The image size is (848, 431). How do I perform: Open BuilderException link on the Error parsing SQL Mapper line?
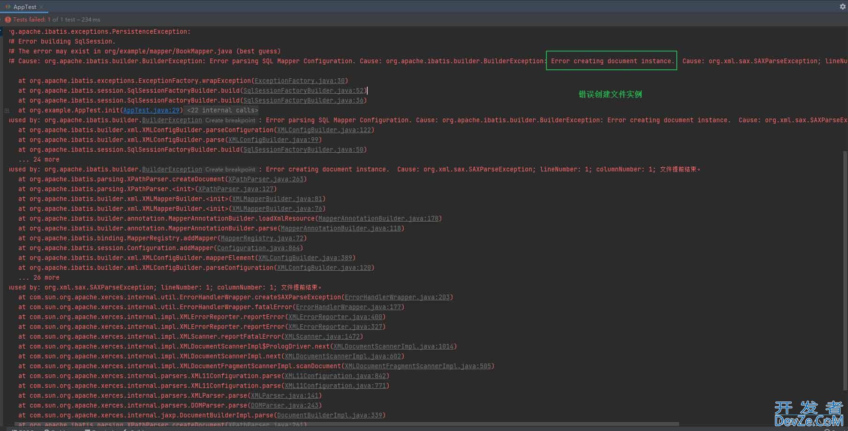point(172,120)
